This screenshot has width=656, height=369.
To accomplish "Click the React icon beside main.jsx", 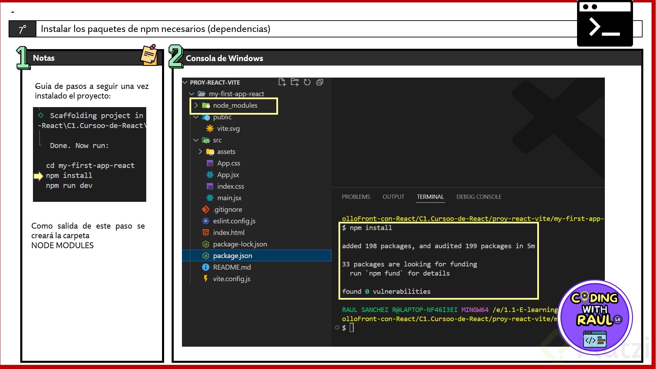I will (210, 198).
